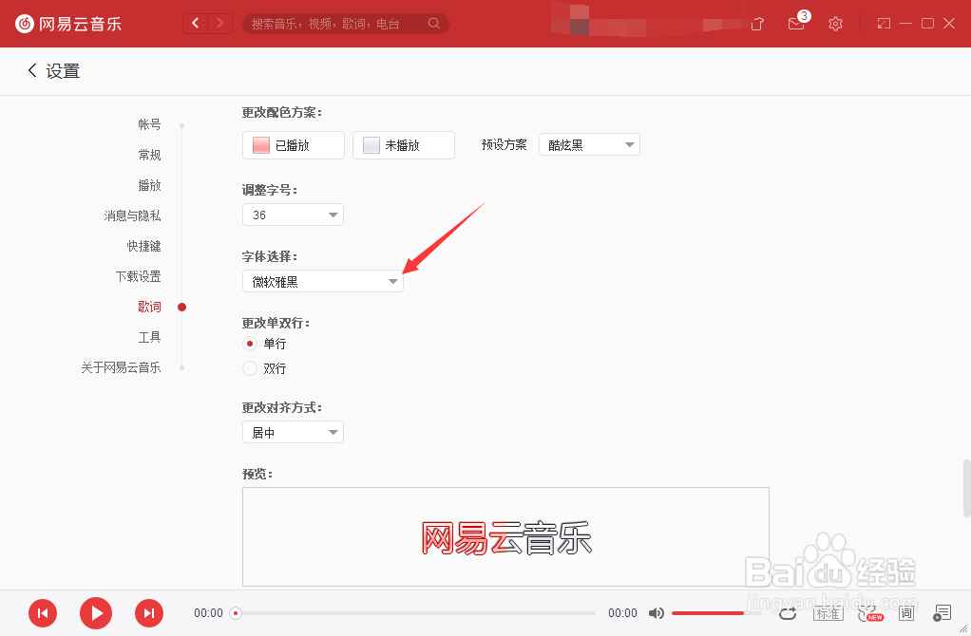Open 播放 settings section
The image size is (971, 636).
click(x=149, y=185)
